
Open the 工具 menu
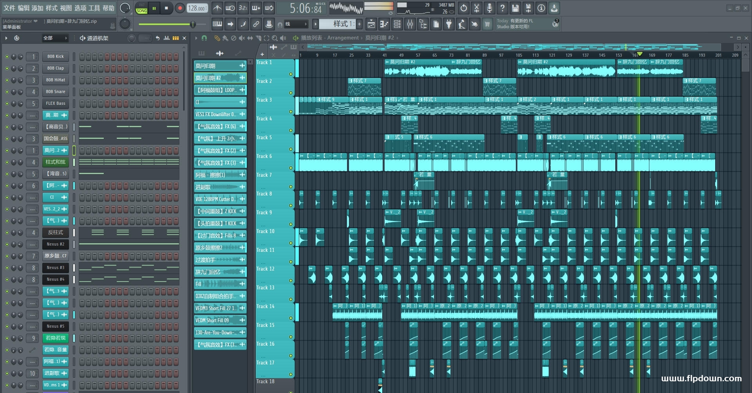94,8
